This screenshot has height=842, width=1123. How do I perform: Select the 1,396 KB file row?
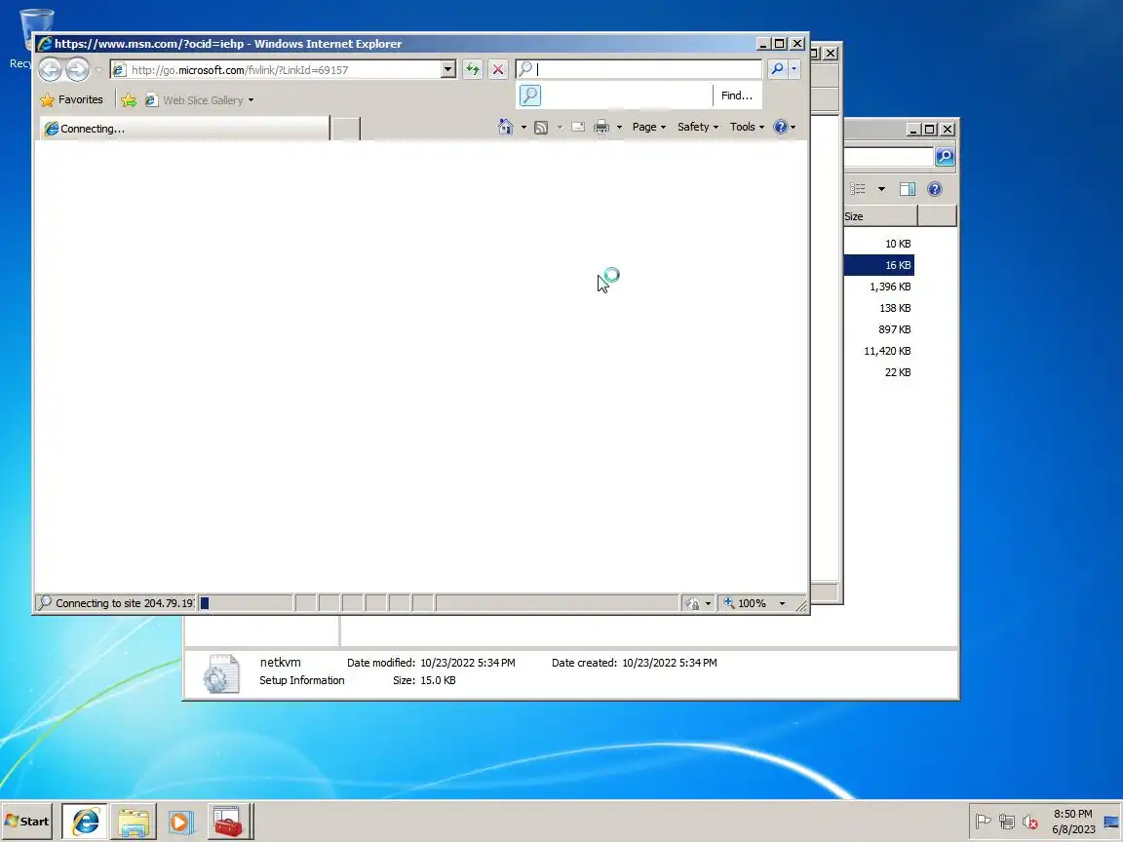[878, 287]
